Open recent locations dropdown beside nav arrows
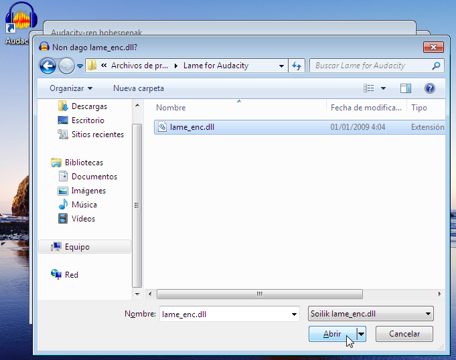This screenshot has height=360, width=456. click(x=80, y=66)
